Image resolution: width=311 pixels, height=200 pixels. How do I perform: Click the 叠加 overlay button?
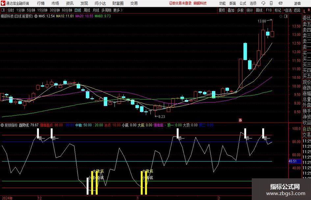click(231, 10)
